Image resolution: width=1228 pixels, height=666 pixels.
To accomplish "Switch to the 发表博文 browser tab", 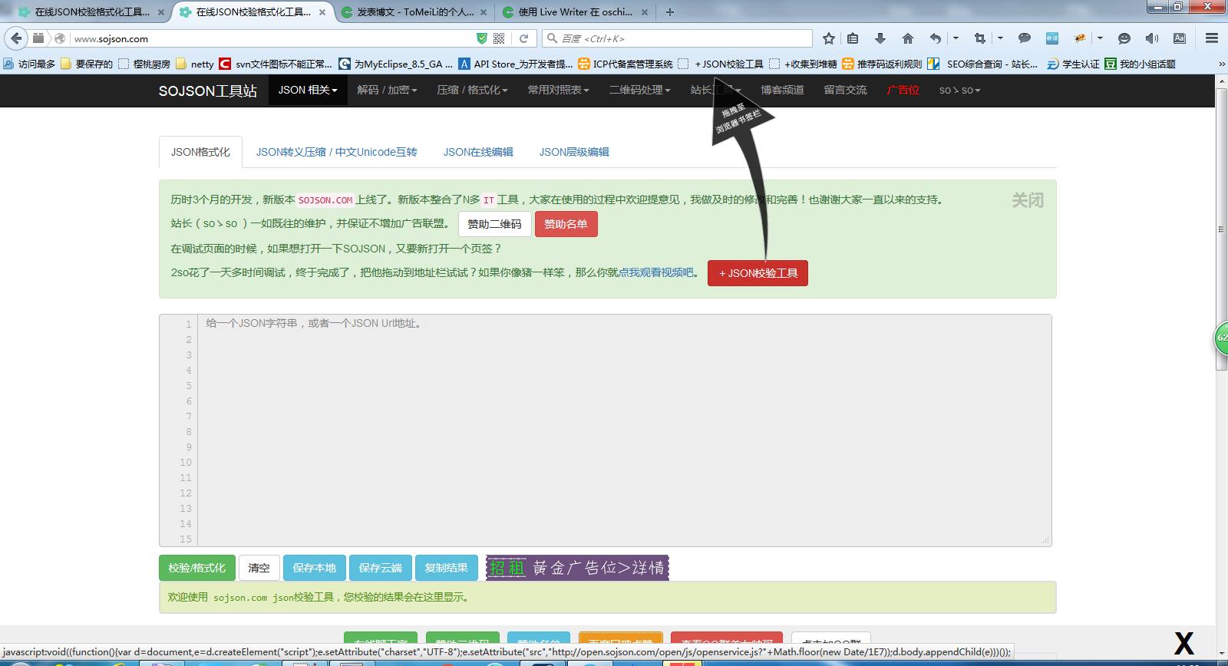I will (415, 12).
